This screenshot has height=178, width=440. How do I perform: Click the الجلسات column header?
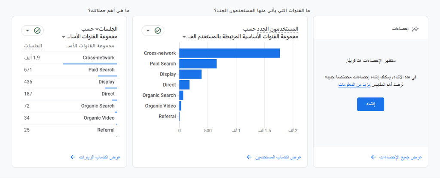pos(33,46)
